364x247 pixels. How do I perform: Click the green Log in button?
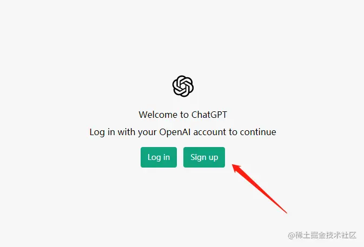pyautogui.click(x=158, y=157)
